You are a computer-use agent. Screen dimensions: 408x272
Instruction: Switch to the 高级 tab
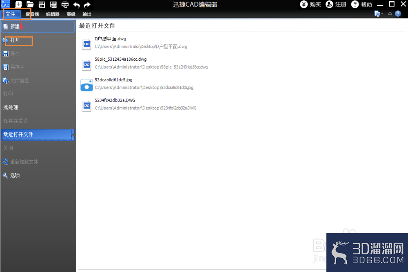click(71, 14)
